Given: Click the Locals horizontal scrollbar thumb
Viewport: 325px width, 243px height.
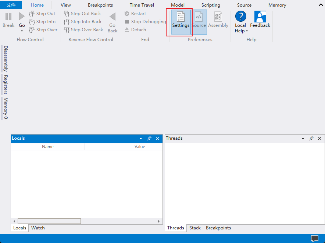Looking at the screenshot, I should [49, 221].
